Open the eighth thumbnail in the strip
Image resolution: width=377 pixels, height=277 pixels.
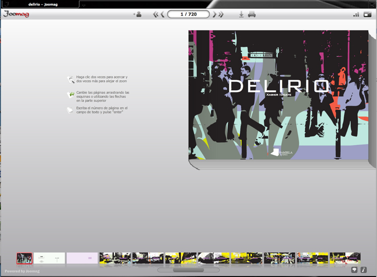pyautogui.click(x=247, y=258)
